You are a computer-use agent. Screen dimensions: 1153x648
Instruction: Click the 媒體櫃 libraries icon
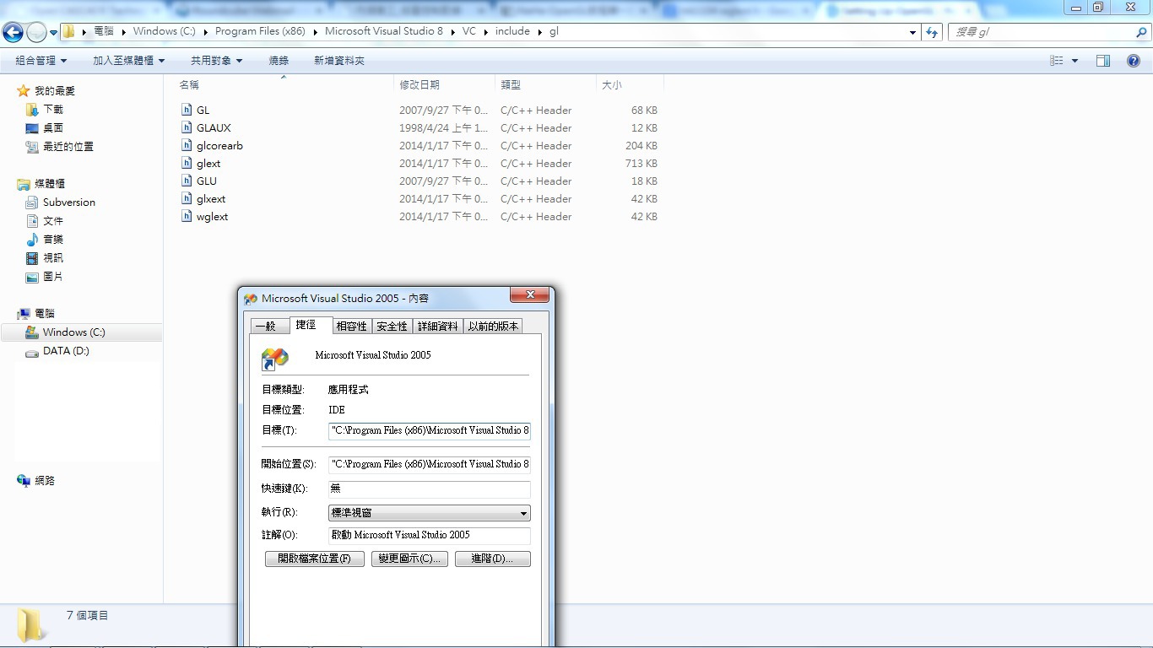24,184
